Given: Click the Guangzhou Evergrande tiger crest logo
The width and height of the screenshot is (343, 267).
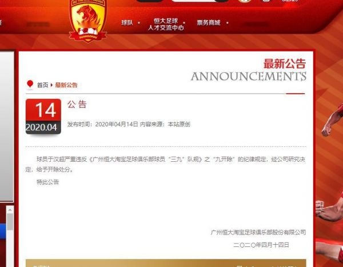Looking at the screenshot, I should [88, 21].
